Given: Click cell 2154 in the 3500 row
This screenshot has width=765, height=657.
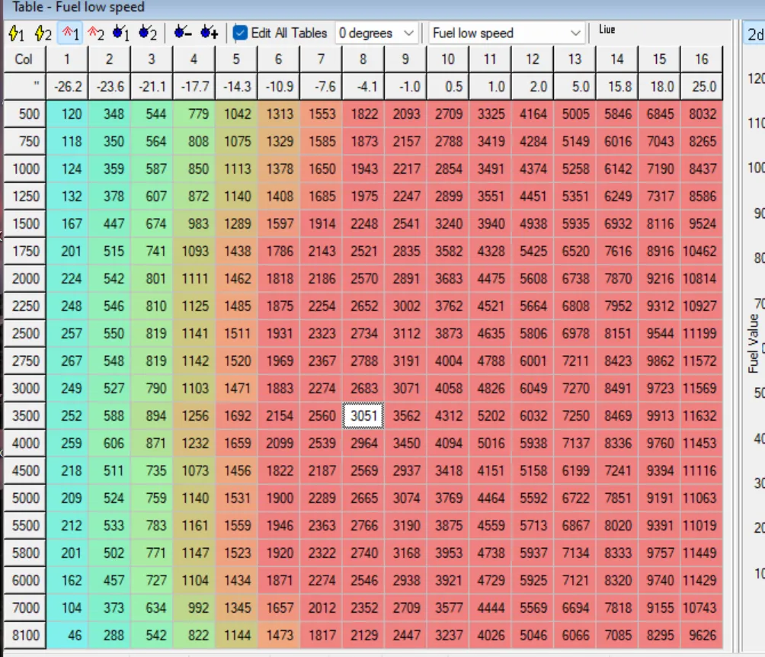Looking at the screenshot, I should tap(279, 415).
